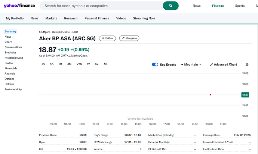Toggle the Key Events switch
The width and height of the screenshot is (258, 154).
click(x=155, y=65)
